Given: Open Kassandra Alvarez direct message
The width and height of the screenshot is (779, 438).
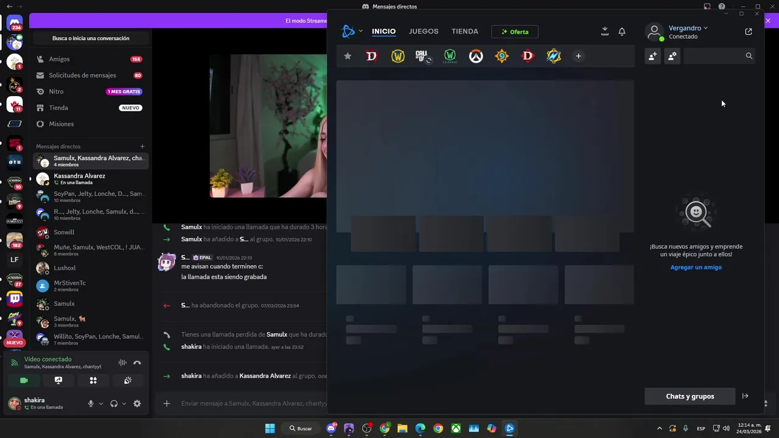Looking at the screenshot, I should (90, 179).
